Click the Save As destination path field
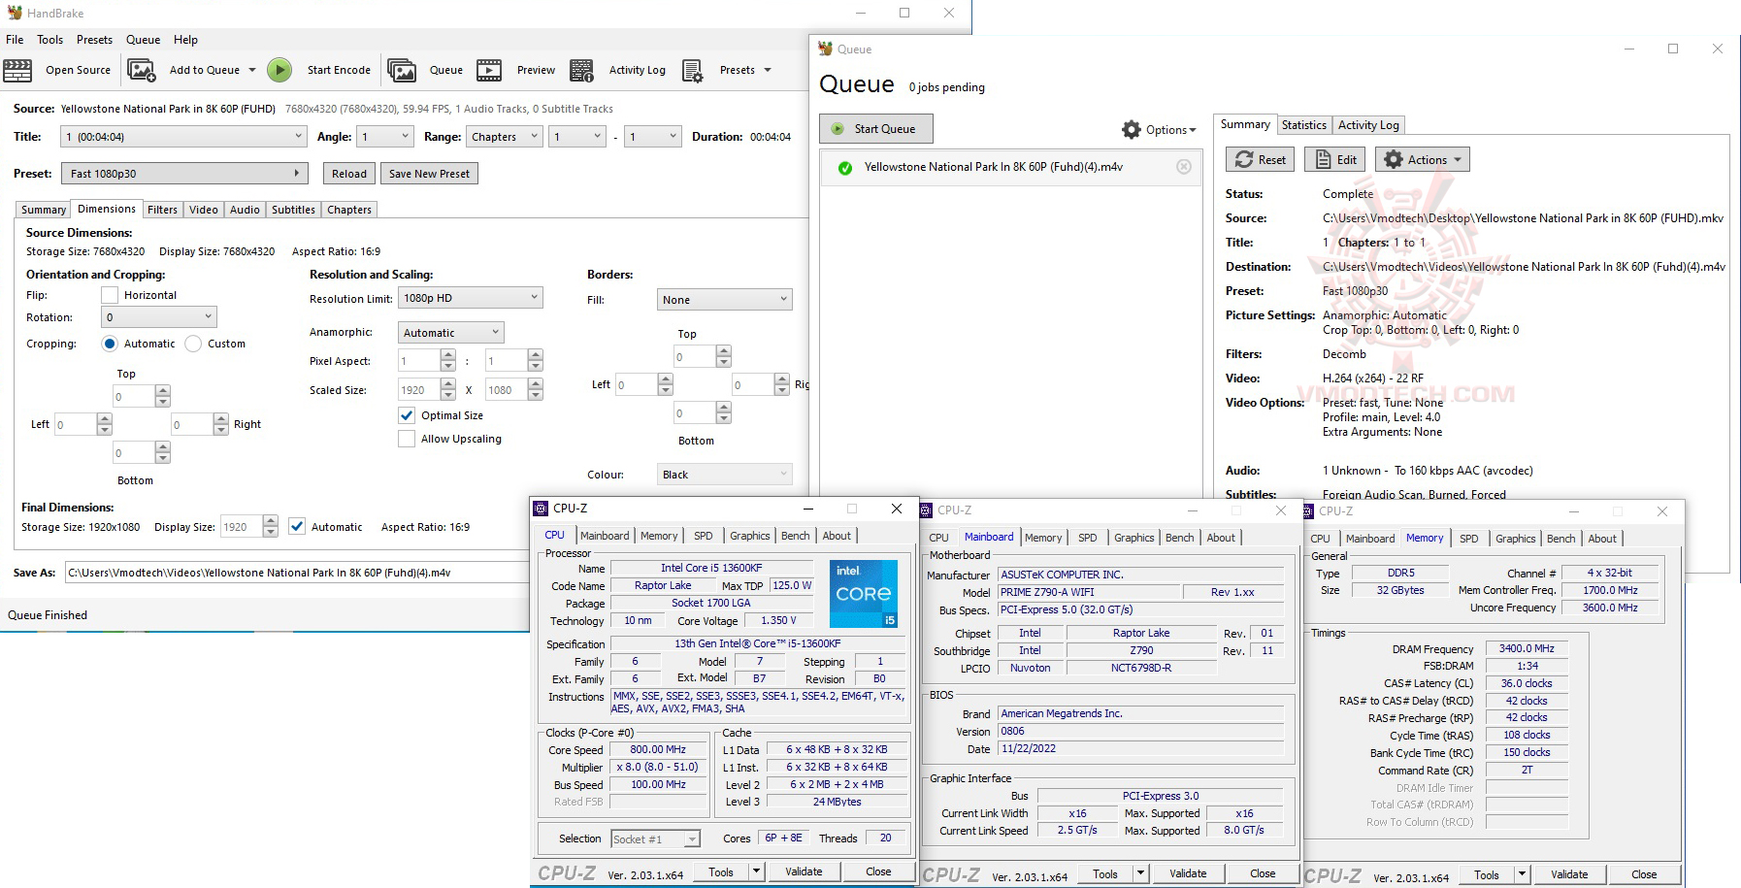The width and height of the screenshot is (1741, 888). pos(297,573)
